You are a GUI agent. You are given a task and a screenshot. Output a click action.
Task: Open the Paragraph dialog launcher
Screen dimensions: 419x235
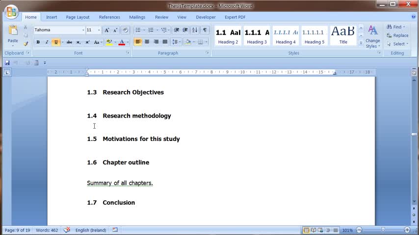[x=207, y=53]
